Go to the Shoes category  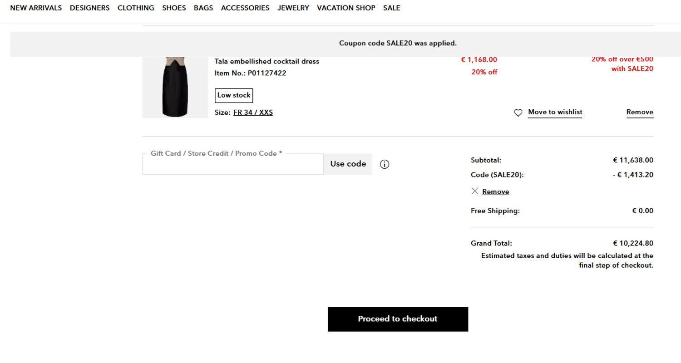[x=174, y=8]
